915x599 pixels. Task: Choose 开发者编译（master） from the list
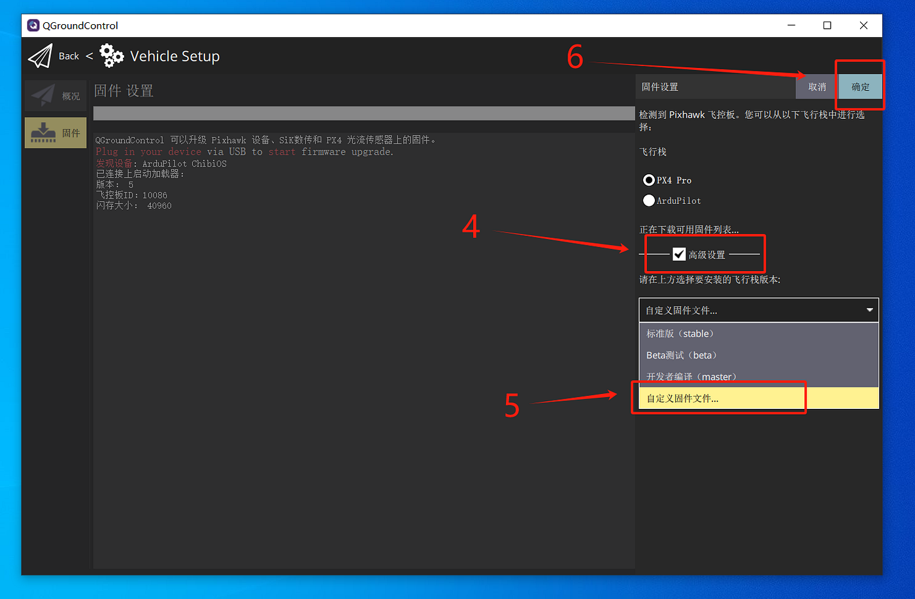coord(759,377)
